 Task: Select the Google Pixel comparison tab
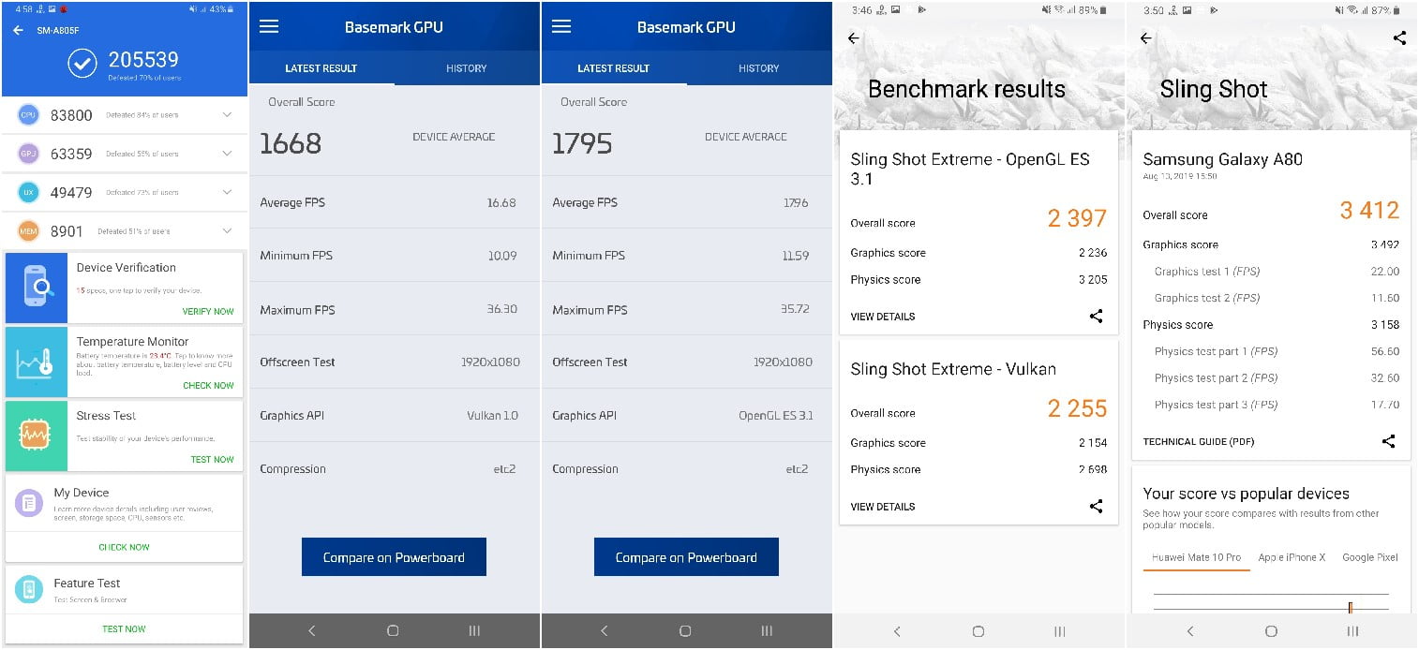pyautogui.click(x=1369, y=557)
